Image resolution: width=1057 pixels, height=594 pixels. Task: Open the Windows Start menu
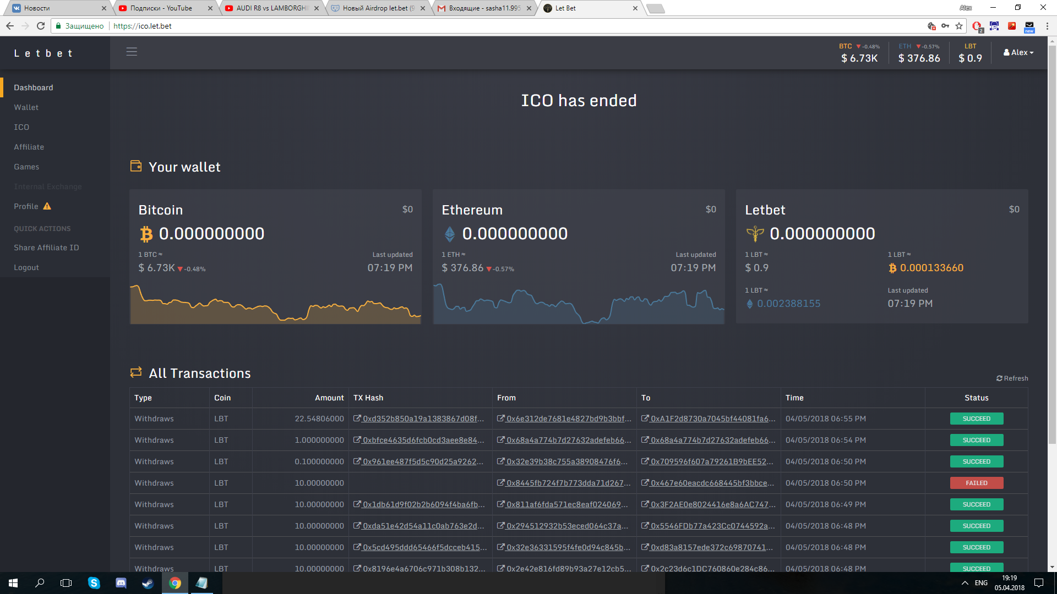(x=13, y=583)
